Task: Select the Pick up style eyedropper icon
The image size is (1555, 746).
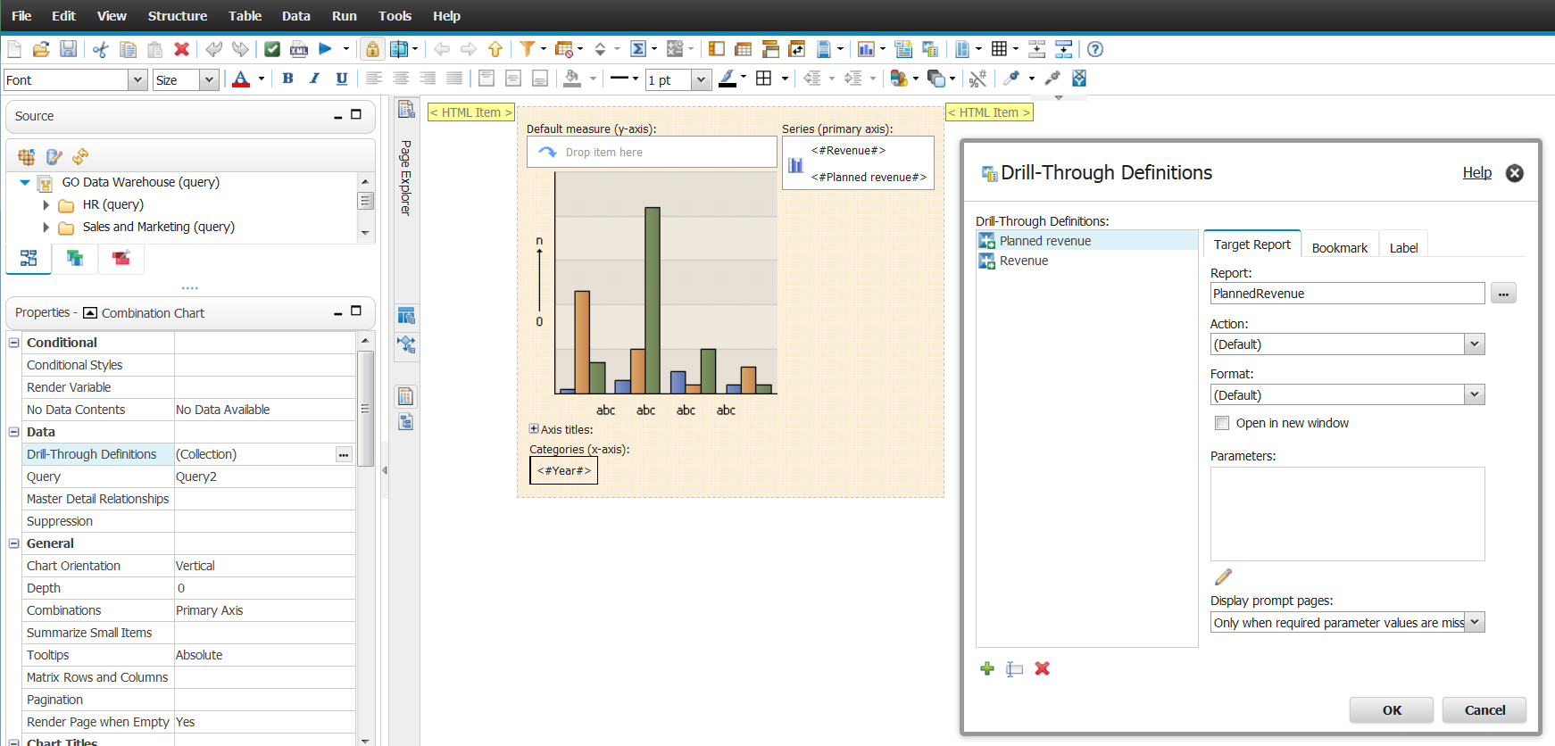Action: coord(1011,79)
